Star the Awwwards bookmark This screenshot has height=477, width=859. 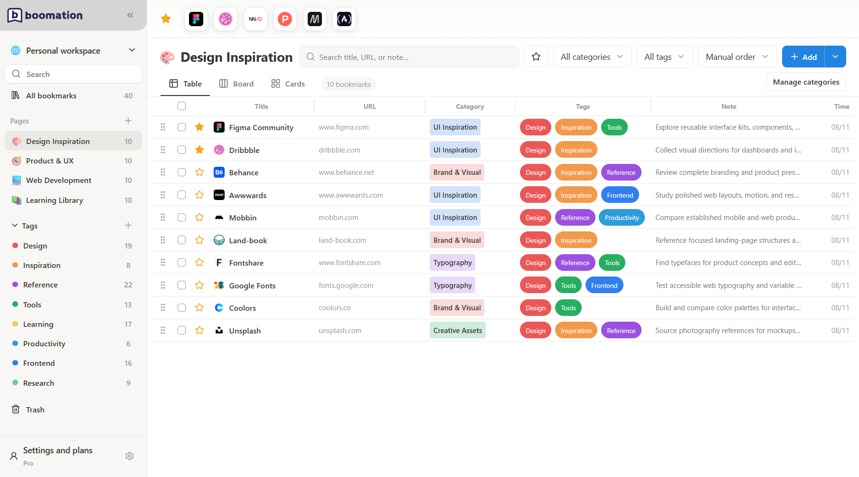[x=199, y=195]
